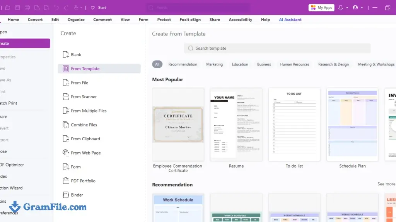The height and width of the screenshot is (222, 396).
Task: Expand the notifications dropdown arrow
Action: click(347, 8)
